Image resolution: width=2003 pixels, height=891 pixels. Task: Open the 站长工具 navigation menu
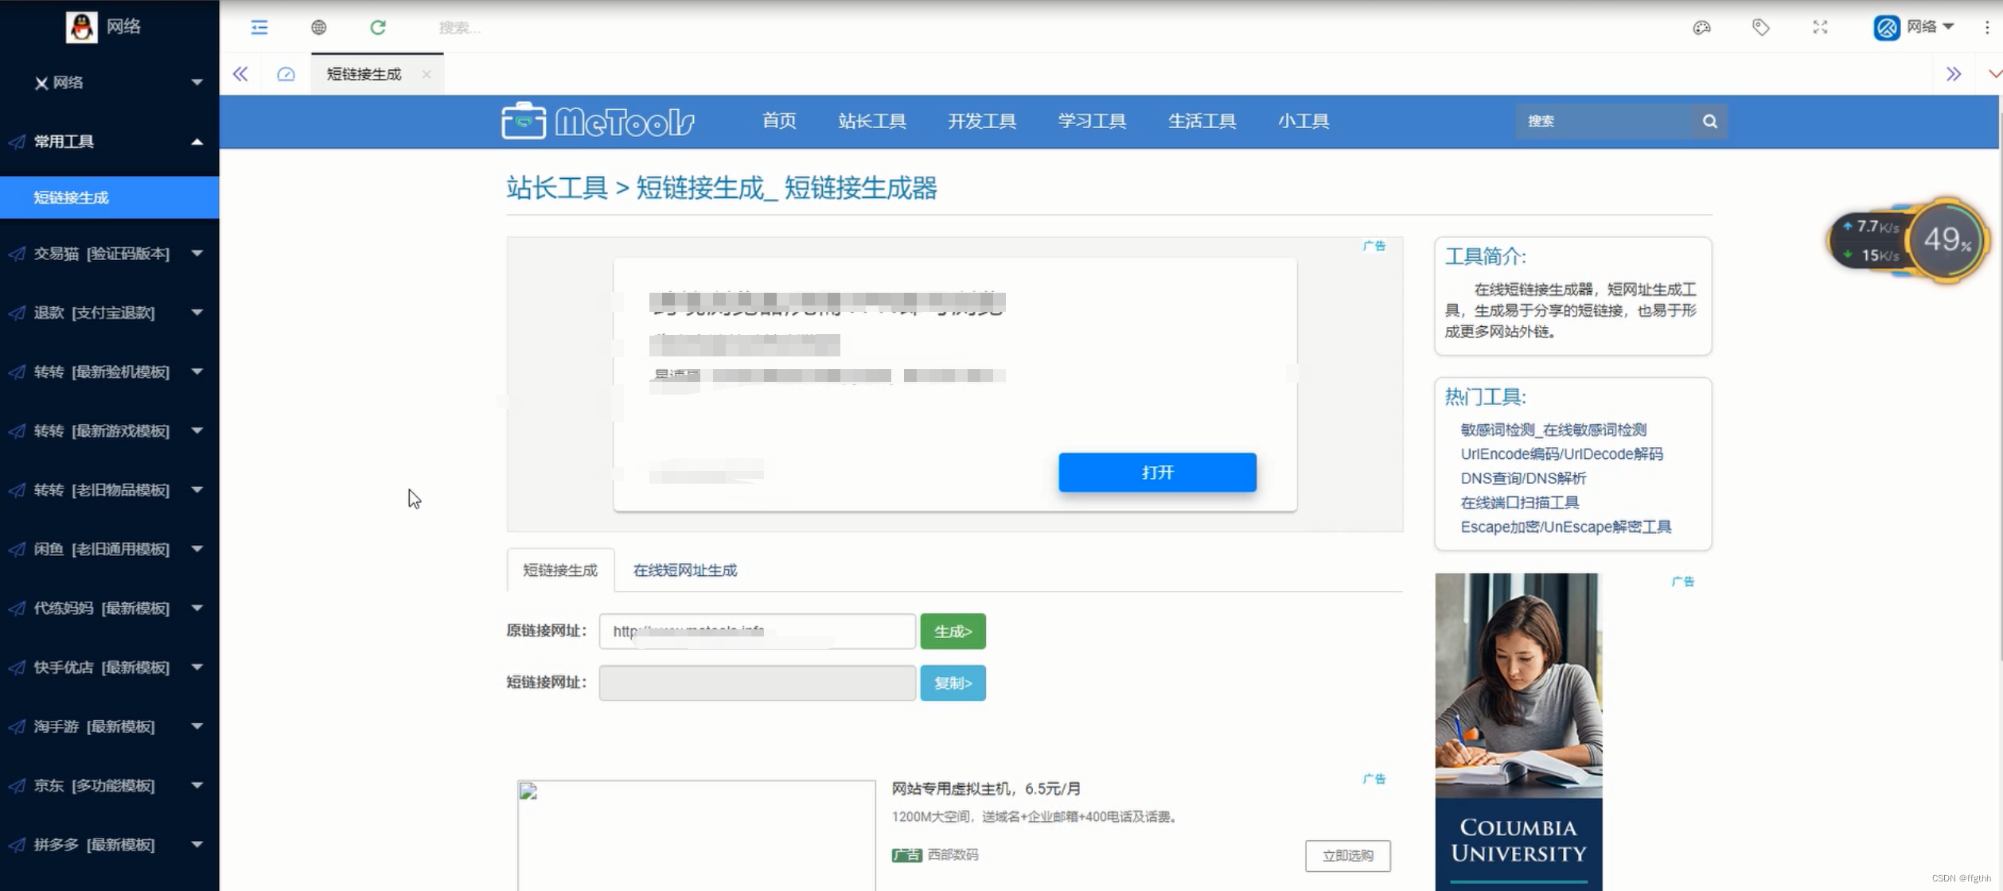(871, 121)
